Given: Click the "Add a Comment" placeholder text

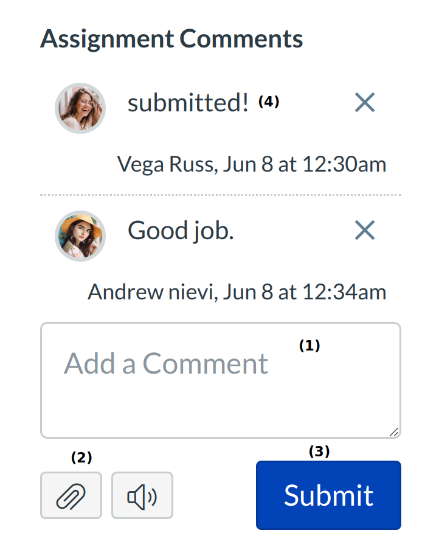Looking at the screenshot, I should click(166, 364).
